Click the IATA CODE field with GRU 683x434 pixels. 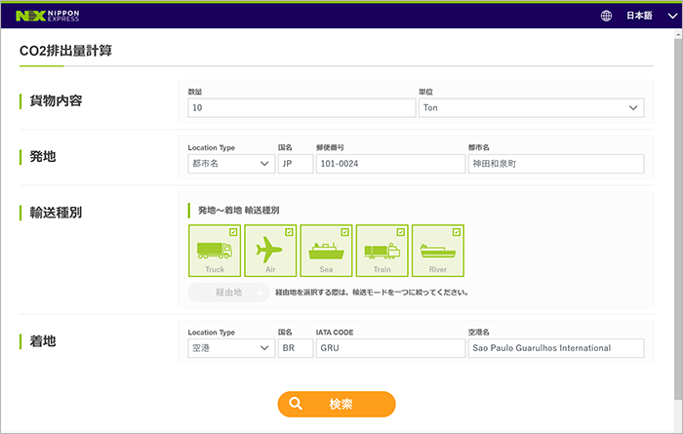coord(388,348)
